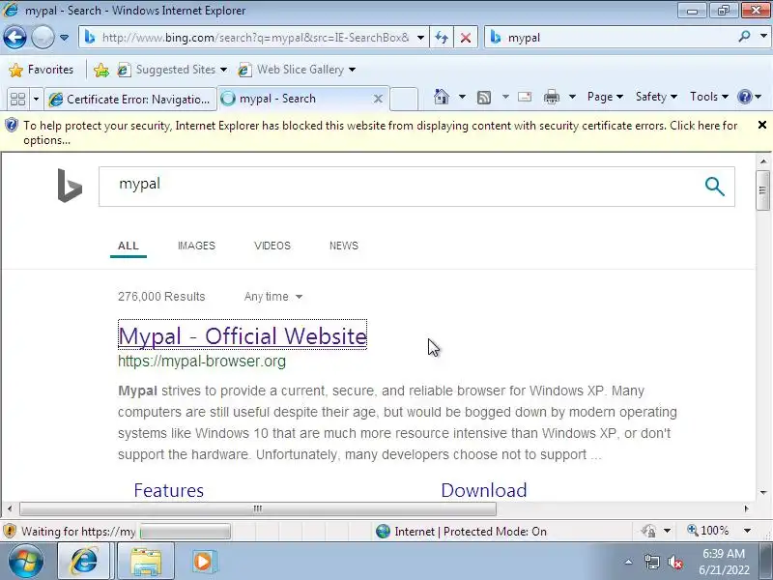Switch to VIDEOS results tab
Screen dimensions: 773x580
(272, 246)
